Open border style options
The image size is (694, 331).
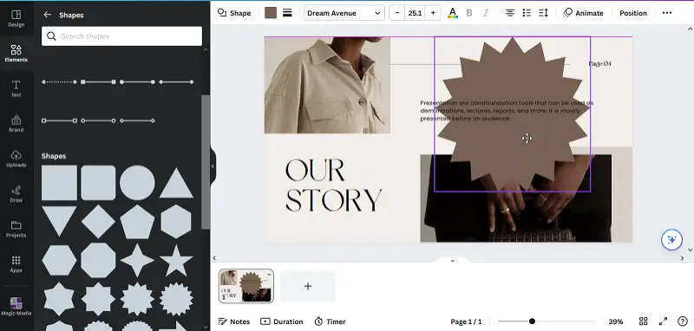(x=287, y=13)
